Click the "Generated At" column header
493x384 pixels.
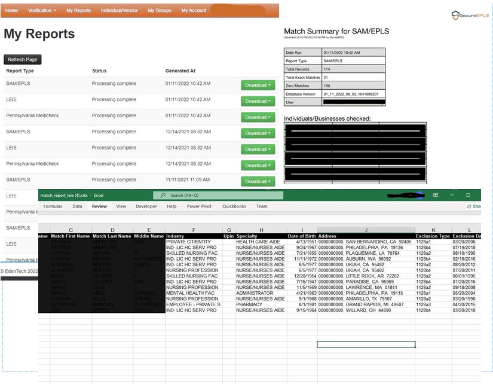180,71
